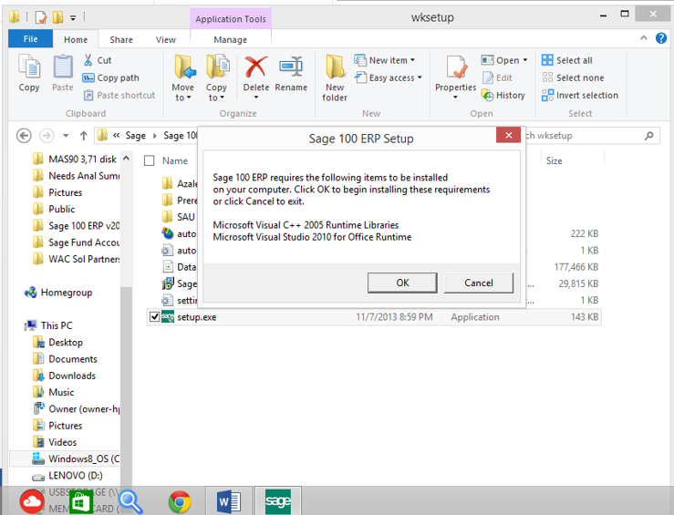Open recent locations dropdown arrow
Screen dimensions: 674x515
(66, 136)
